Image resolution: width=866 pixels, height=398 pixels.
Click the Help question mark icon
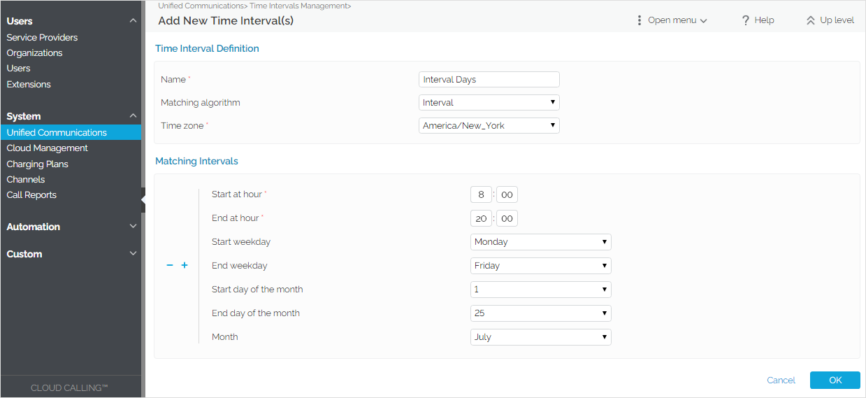point(746,20)
